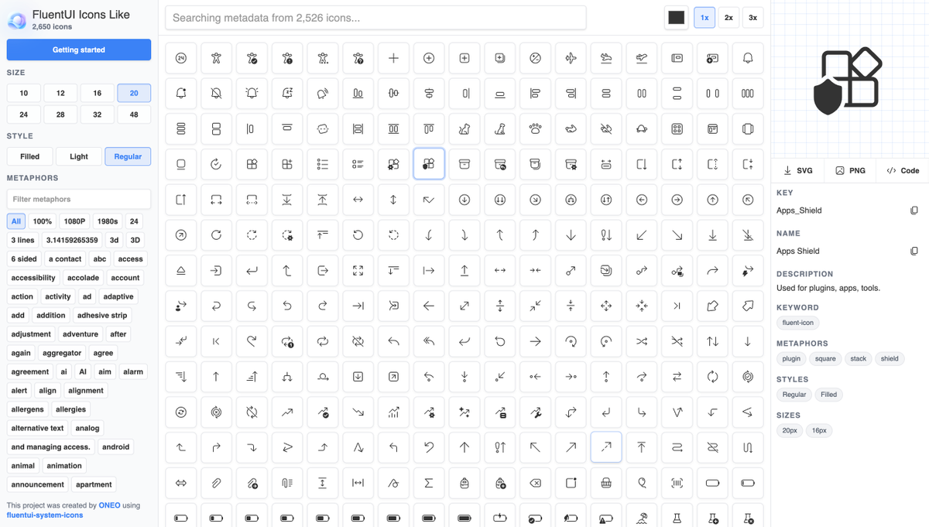
Task: Click the shield metaphor tag in details
Action: 890,358
